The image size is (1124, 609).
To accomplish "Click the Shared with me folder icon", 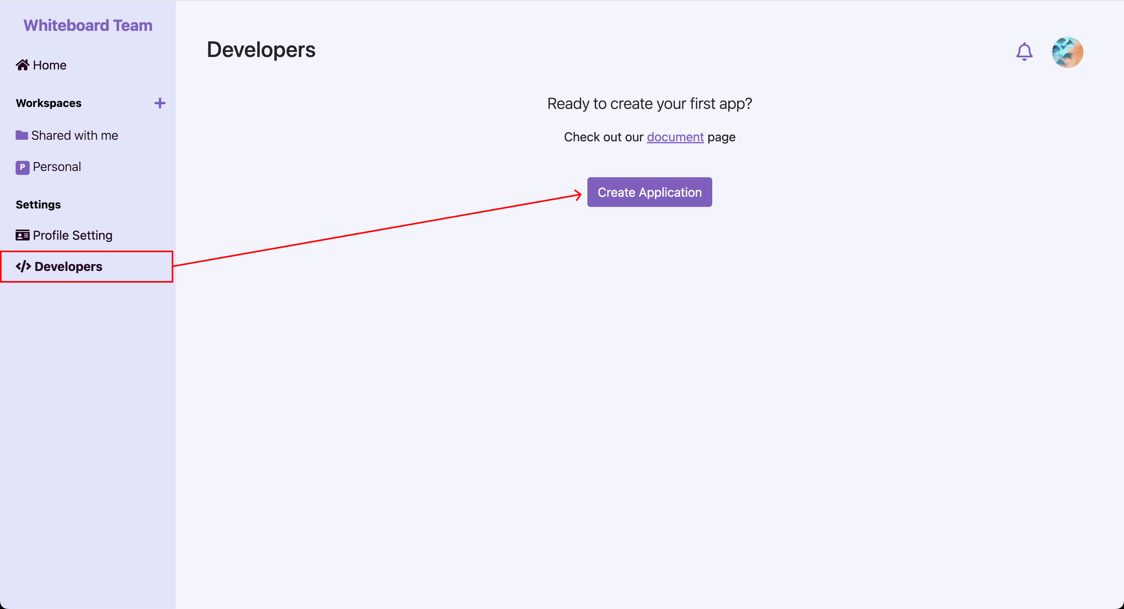I will tap(21, 135).
